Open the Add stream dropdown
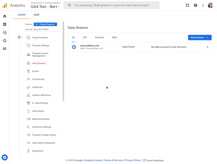The image size is (217, 164). click(x=200, y=38)
